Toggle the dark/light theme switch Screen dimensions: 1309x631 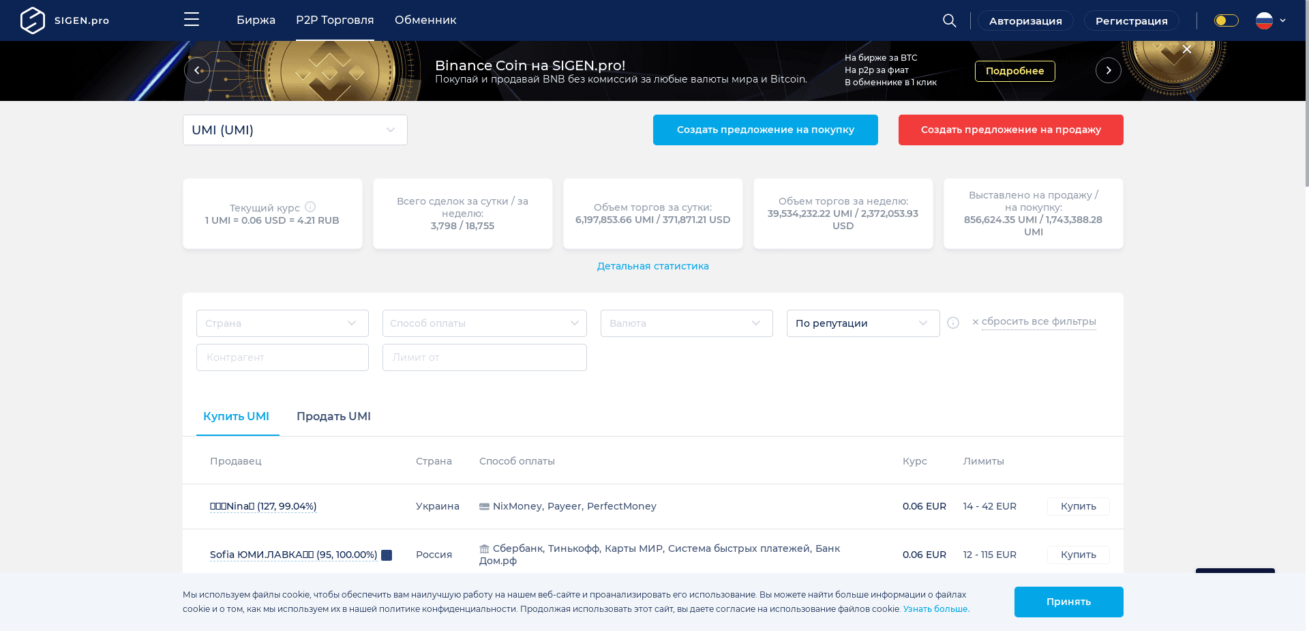click(1226, 20)
